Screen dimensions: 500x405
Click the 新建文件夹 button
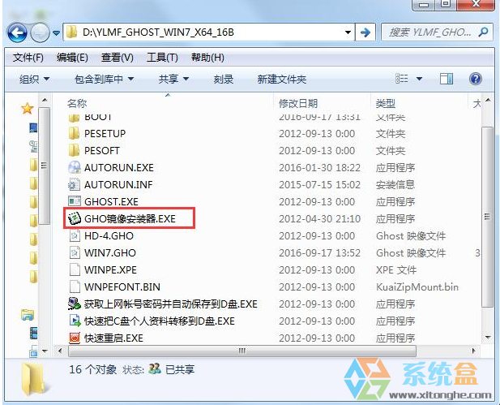[281, 79]
